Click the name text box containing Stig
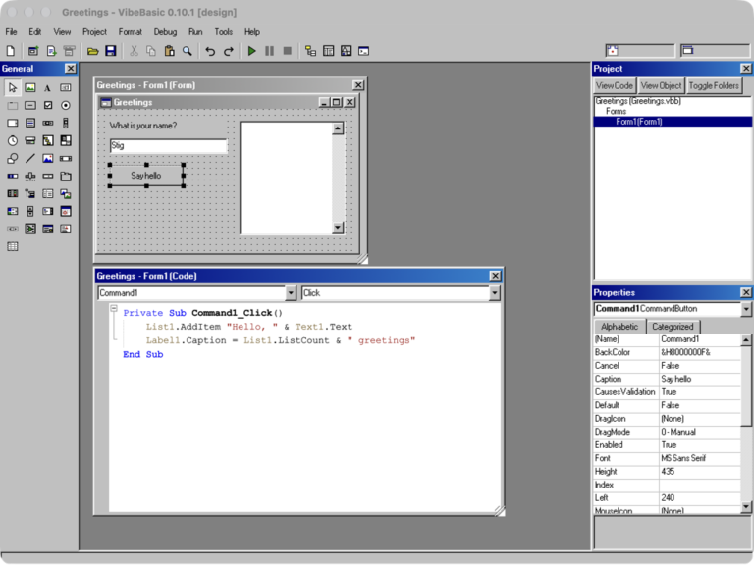754x565 pixels. click(168, 145)
